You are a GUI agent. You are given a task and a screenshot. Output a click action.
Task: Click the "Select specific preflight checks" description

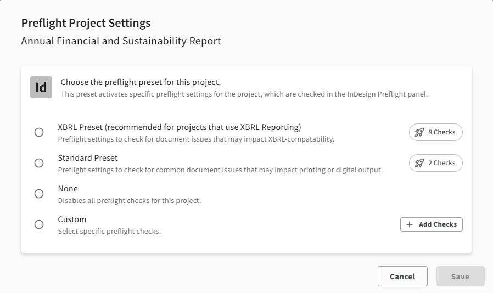pos(109,232)
